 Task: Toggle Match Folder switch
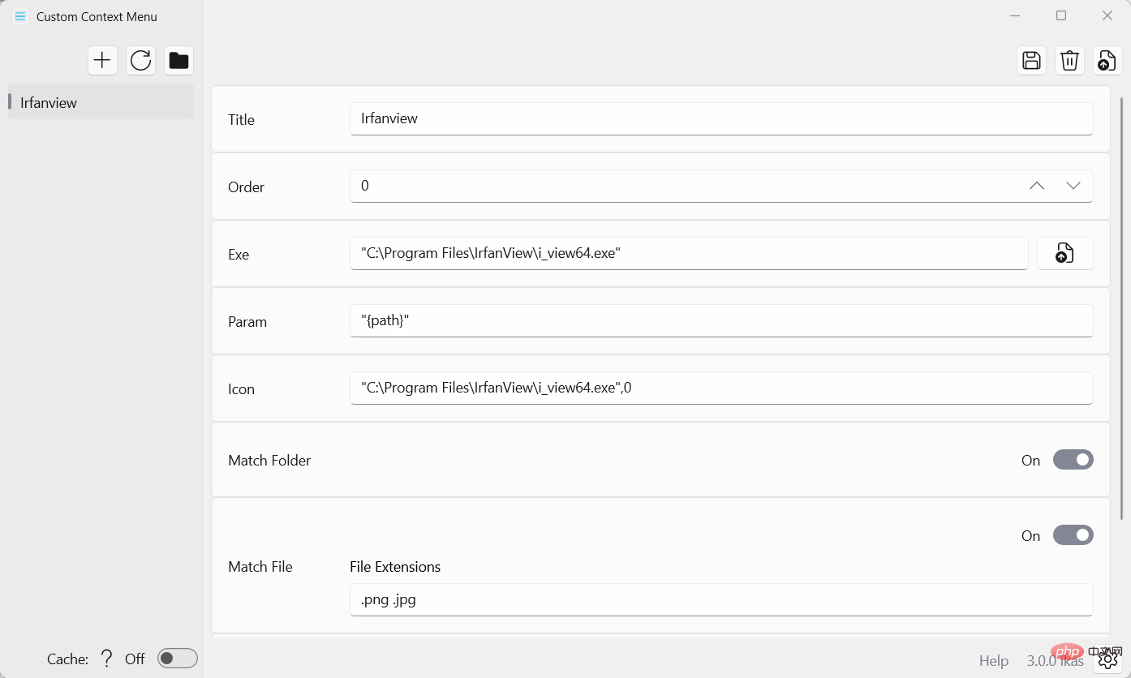(1073, 460)
